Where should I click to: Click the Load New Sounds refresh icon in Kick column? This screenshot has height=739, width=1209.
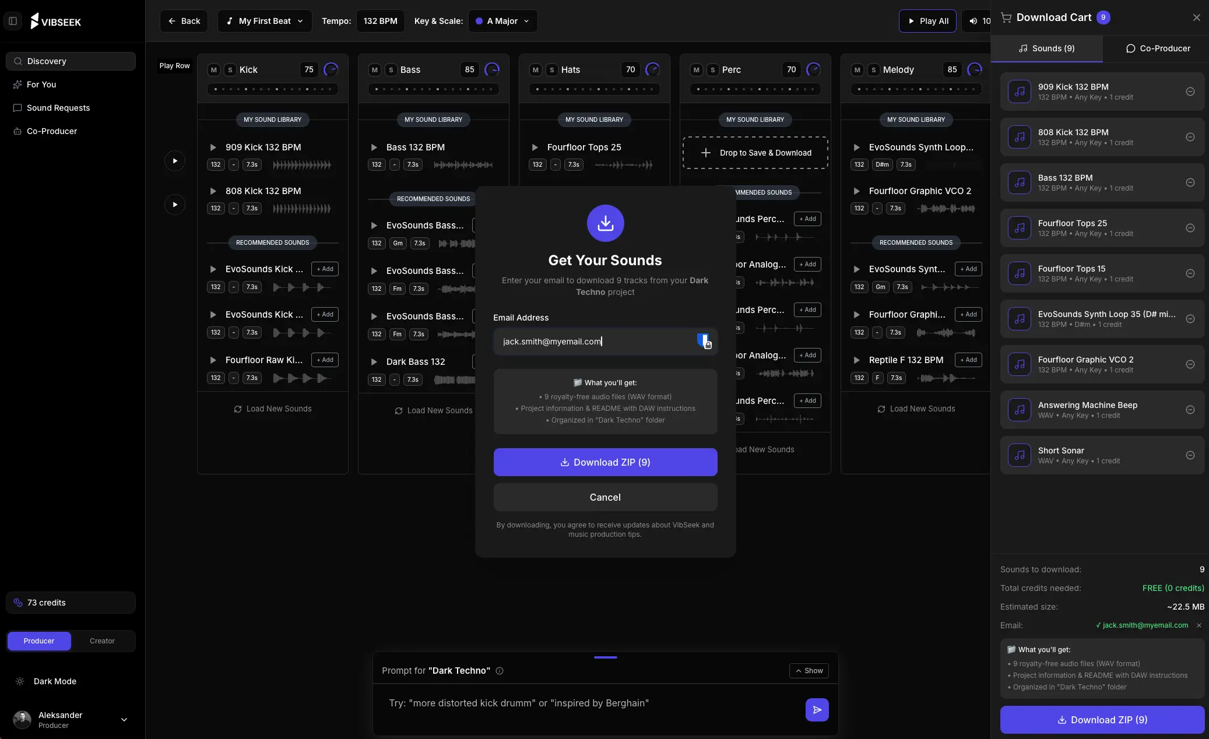tap(239, 409)
